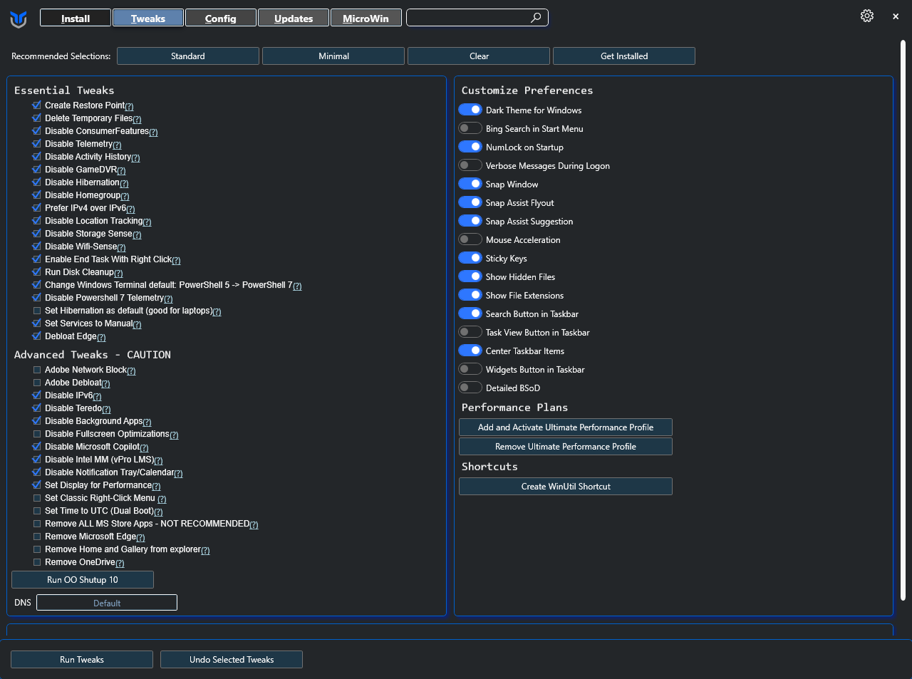The image size is (912, 679).
Task: Create WinUtil Shortcut
Action: click(566, 487)
